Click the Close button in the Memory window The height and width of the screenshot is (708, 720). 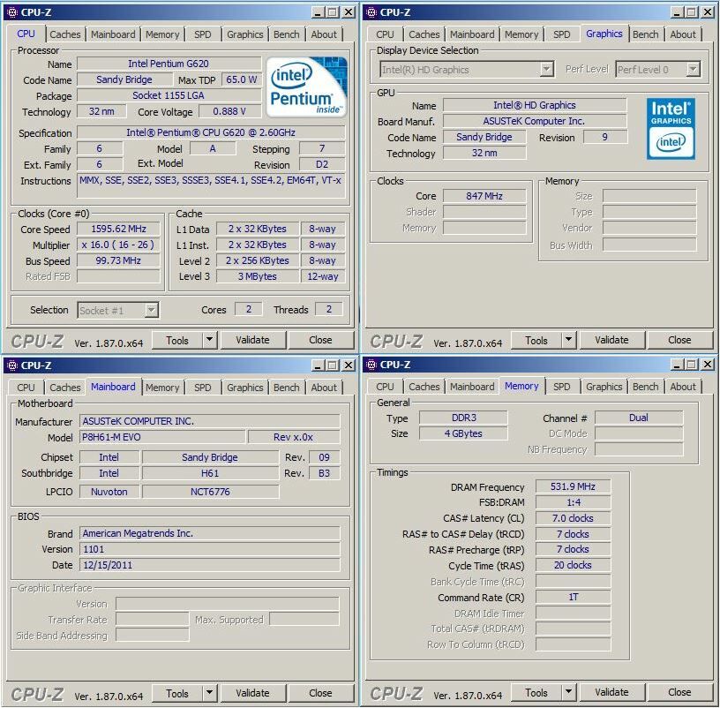(679, 692)
